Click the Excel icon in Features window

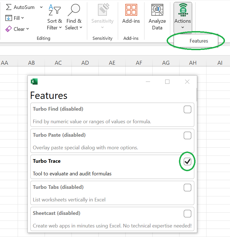click(34, 82)
